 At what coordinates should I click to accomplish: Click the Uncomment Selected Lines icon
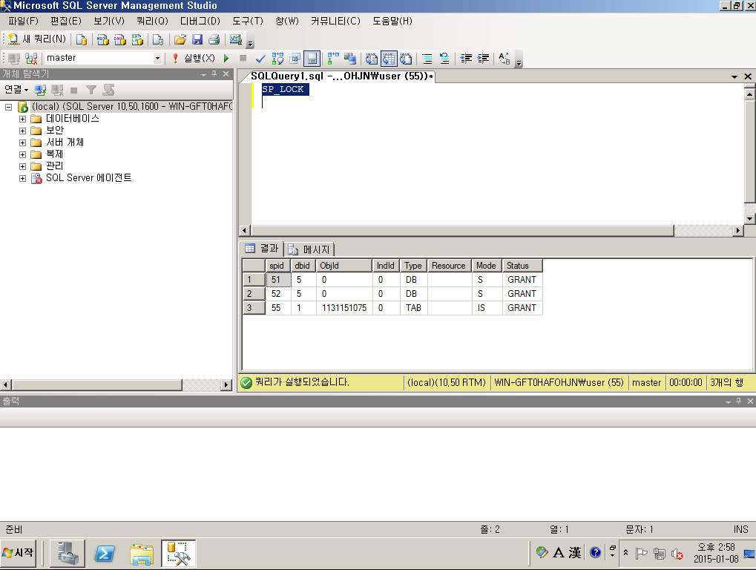[444, 59]
